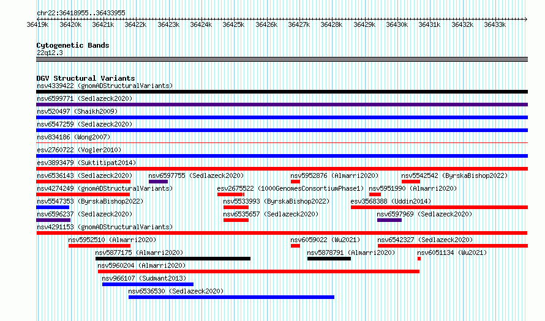Image resolution: width=545 pixels, height=321 pixels.
Task: Click the gray 22q12.3 cytogenetic band bar
Action: [x=282, y=59]
